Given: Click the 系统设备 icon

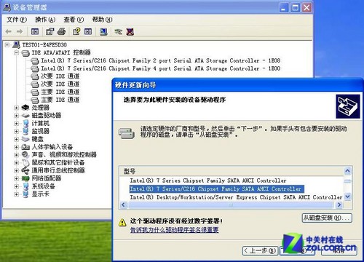Looking at the screenshot, I should 25,186.
